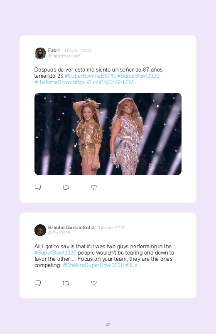This screenshot has height=334, width=216.
Task: Click the @Bgs0528 handle
Action: point(59,233)
